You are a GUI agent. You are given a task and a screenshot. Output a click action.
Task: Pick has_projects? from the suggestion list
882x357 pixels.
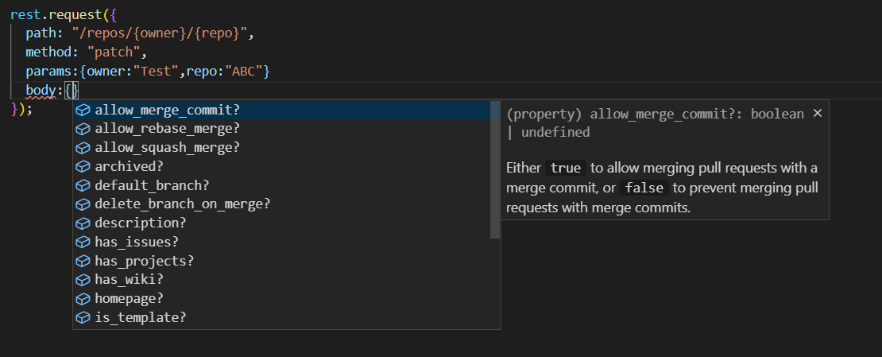point(281,261)
